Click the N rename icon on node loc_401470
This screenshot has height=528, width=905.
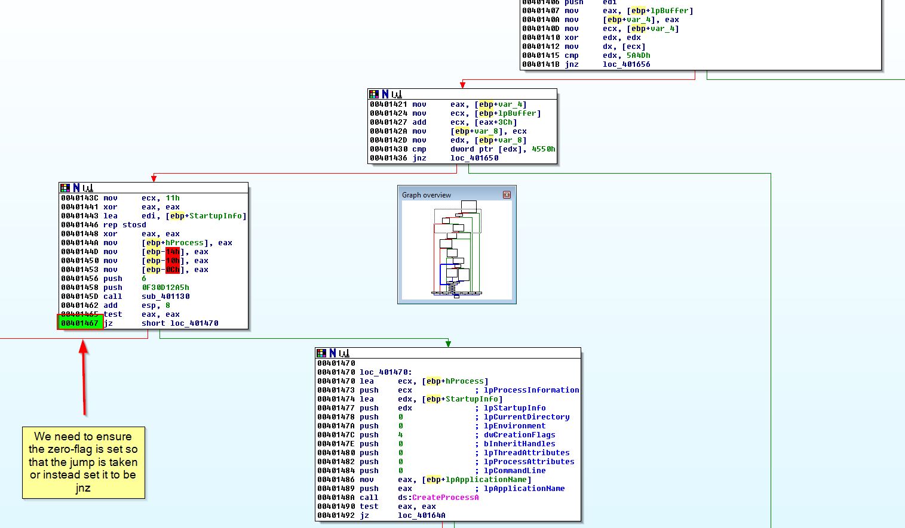pos(333,353)
